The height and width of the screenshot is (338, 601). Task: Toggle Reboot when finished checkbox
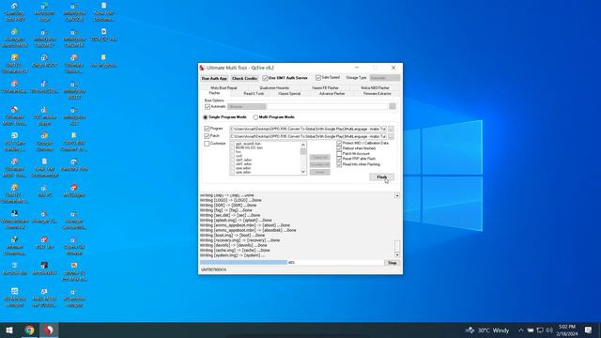tap(339, 148)
